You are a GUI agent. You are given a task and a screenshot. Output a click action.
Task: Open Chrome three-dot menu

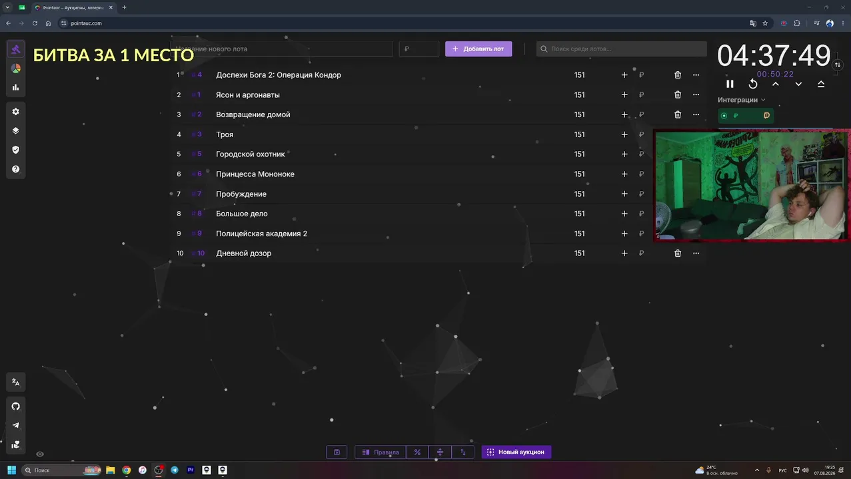click(x=842, y=23)
